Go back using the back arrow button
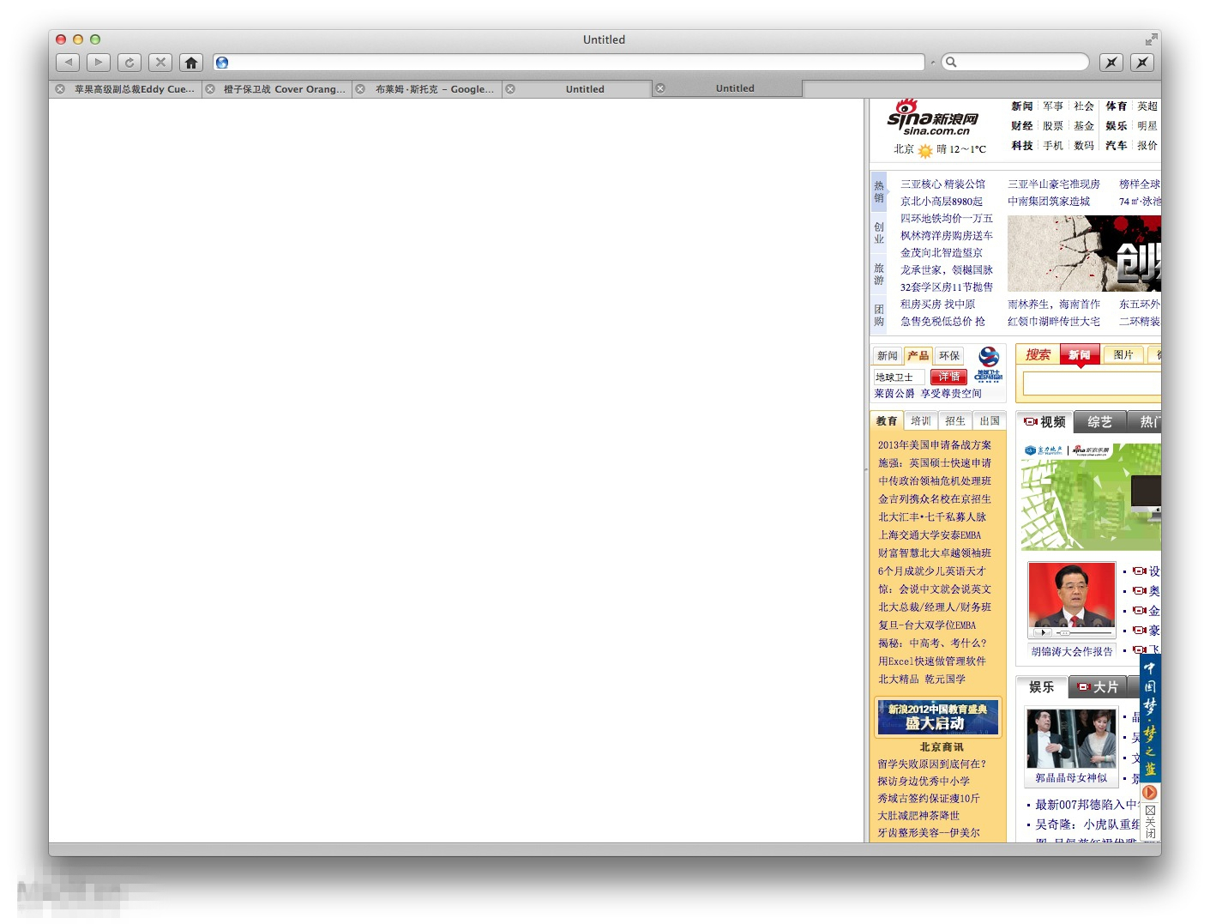This screenshot has height=924, width=1210. pos(68,62)
